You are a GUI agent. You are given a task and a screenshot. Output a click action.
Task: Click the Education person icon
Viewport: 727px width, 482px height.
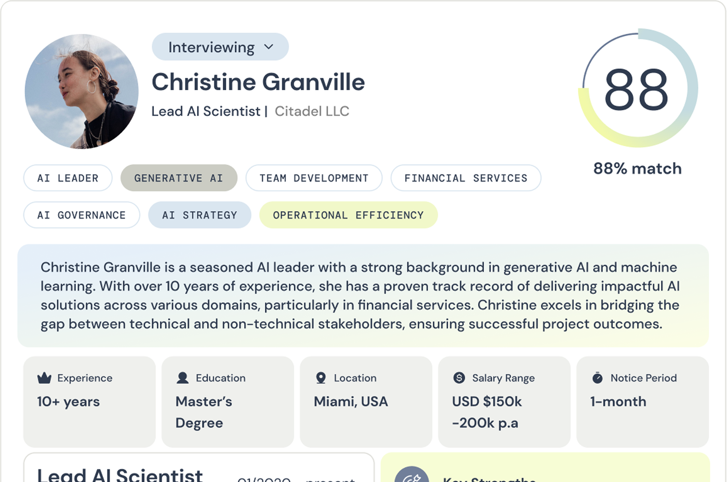click(183, 378)
